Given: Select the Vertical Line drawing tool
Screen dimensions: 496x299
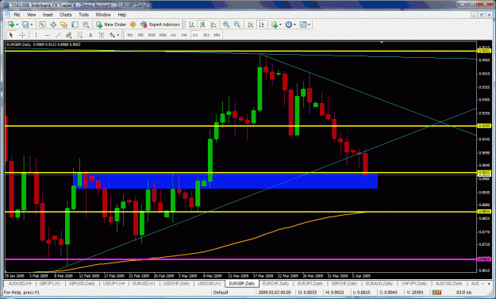Looking at the screenshot, I should [36, 35].
